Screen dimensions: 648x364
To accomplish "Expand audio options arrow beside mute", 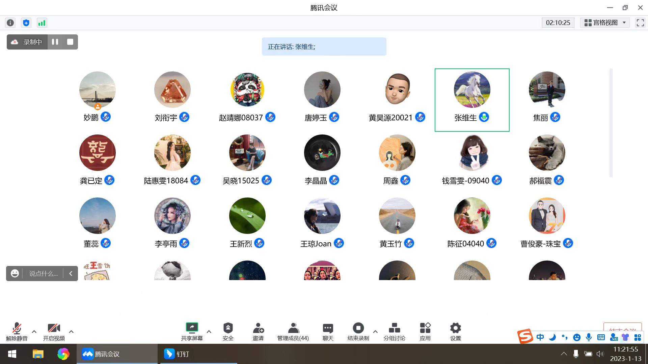I will tap(34, 332).
